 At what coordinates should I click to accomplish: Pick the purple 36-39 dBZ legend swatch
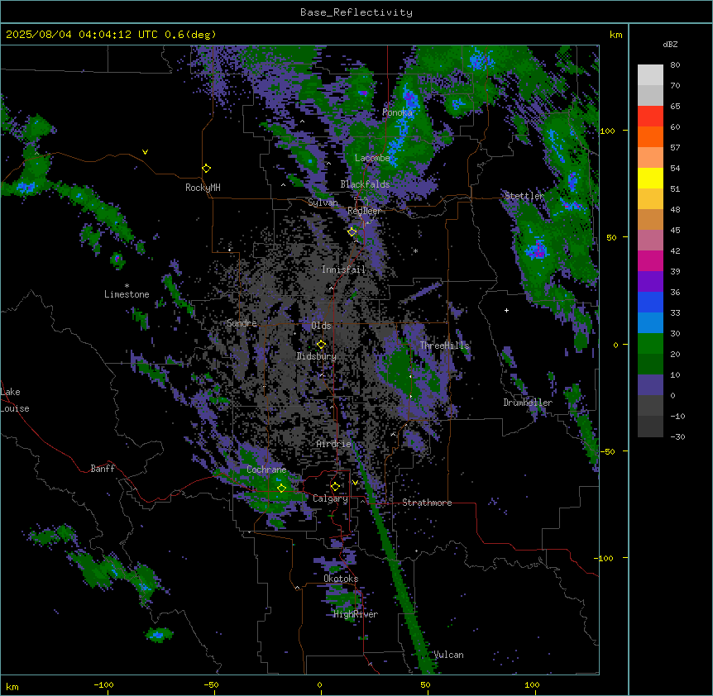[x=650, y=282]
